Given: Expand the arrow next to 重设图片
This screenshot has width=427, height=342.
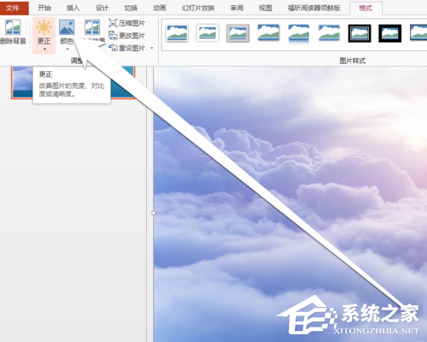Looking at the screenshot, I should click(x=152, y=48).
